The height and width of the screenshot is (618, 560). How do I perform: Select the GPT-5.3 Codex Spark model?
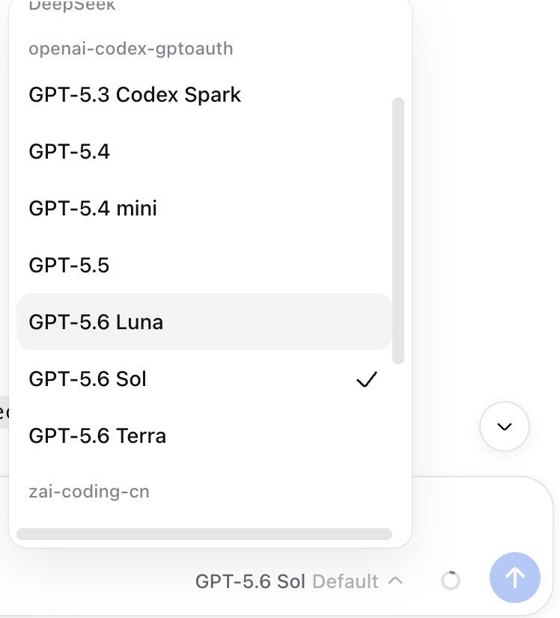[x=204, y=94]
